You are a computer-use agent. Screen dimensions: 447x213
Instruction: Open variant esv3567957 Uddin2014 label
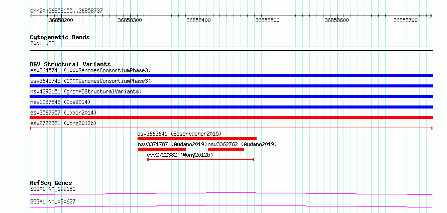pyautogui.click(x=63, y=113)
